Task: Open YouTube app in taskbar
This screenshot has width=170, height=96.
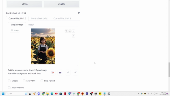Action: (x=56, y=94)
